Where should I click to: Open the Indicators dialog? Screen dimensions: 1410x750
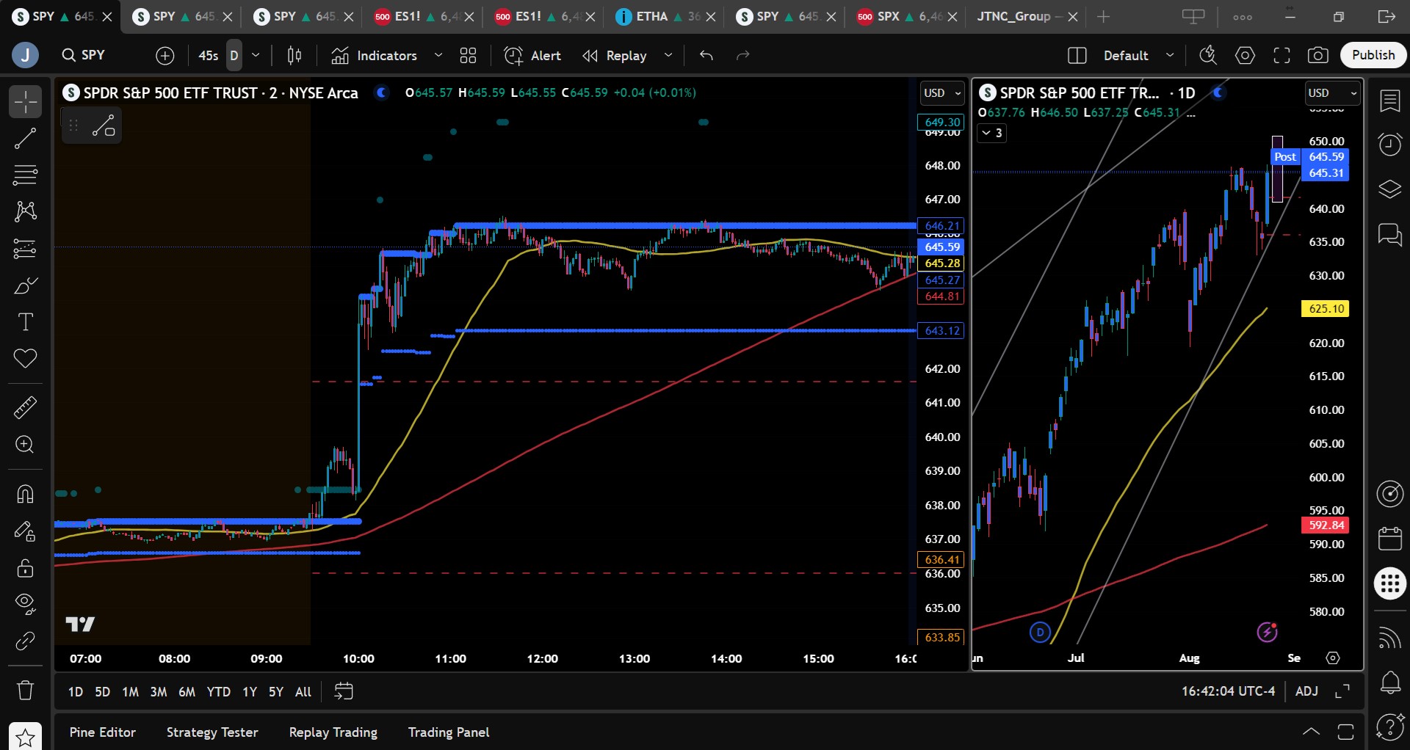pyautogui.click(x=374, y=55)
